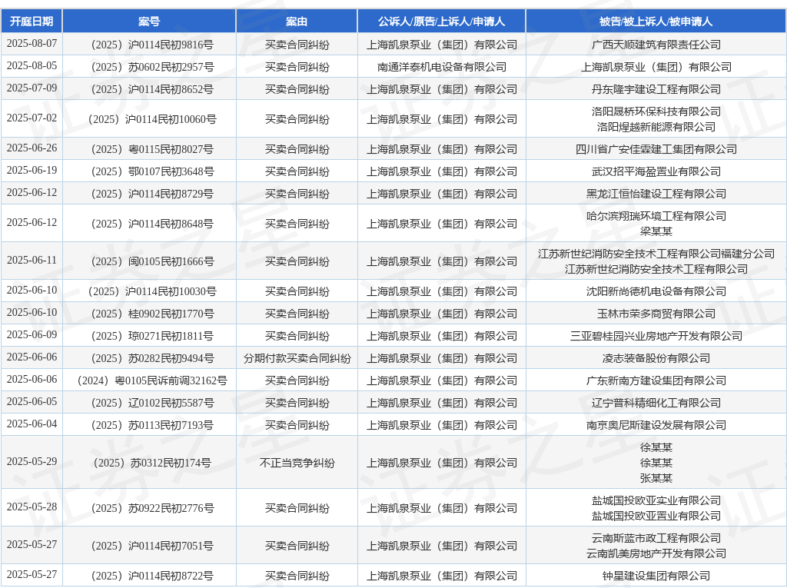Viewport: 787px width, 588px height.
Task: Click defendant 哈尔滨翔瑞环境工程有限公司
Action: pyautogui.click(x=656, y=216)
